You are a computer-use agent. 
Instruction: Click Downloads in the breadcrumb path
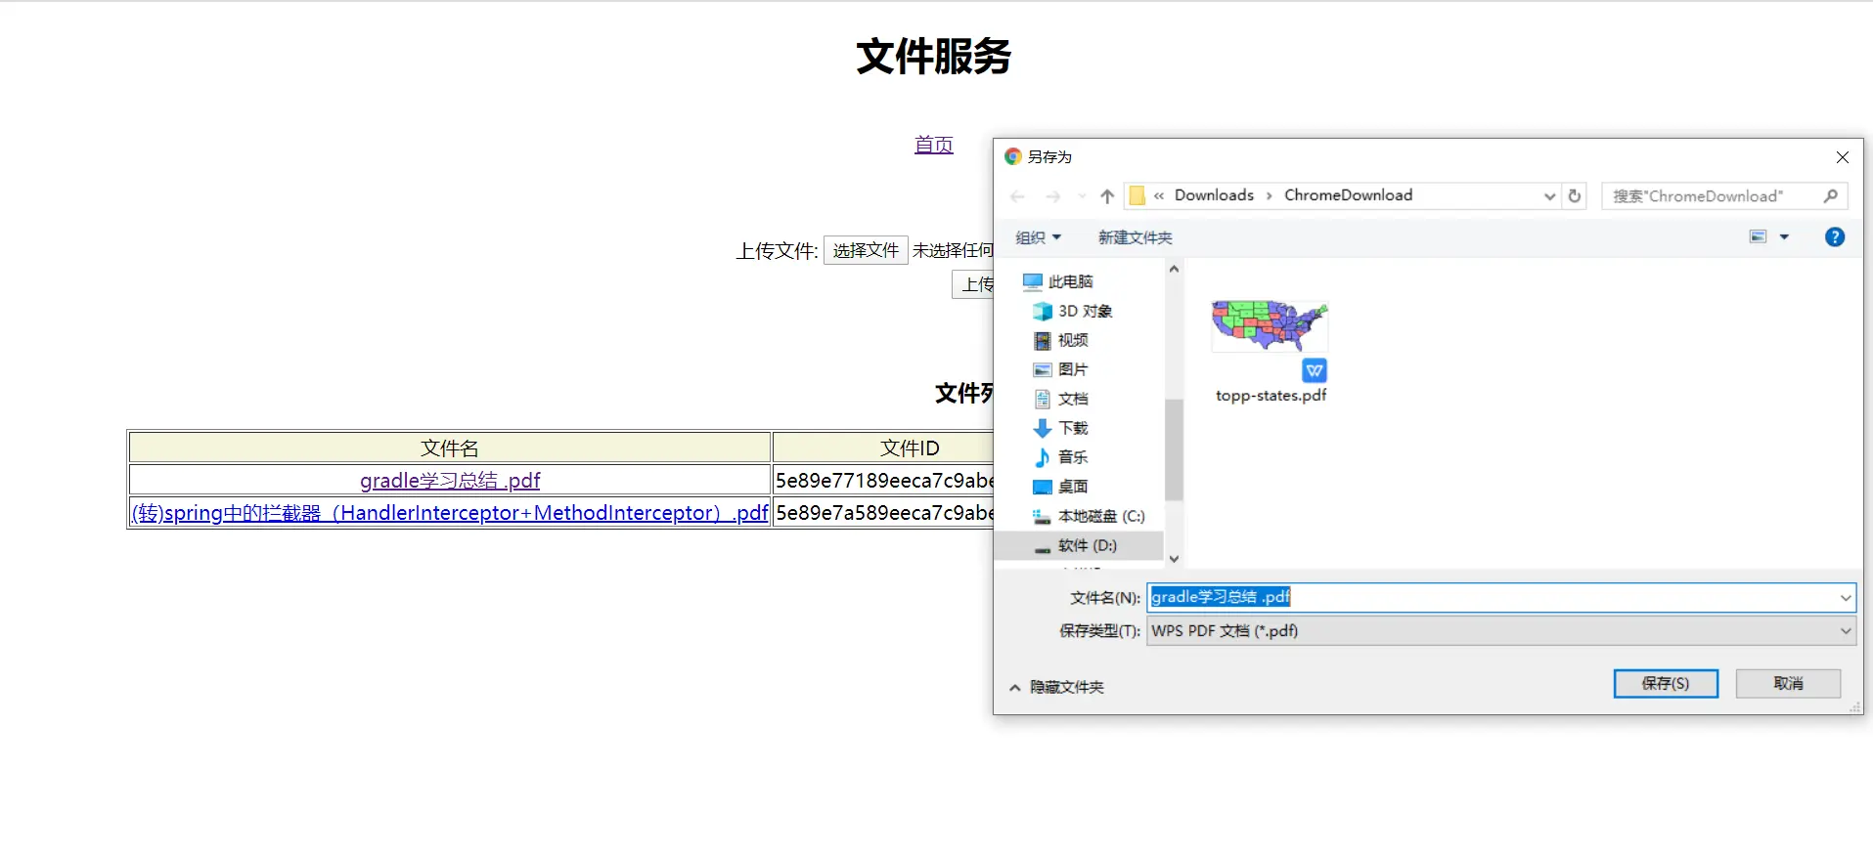[x=1214, y=195]
